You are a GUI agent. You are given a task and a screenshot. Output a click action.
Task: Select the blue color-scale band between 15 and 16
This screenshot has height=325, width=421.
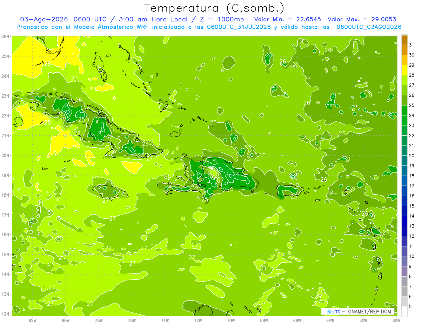tap(405, 201)
